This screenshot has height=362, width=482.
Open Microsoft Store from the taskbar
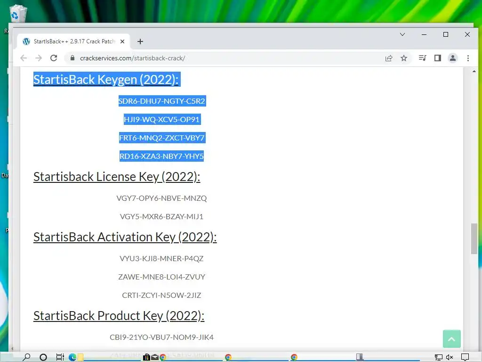pyautogui.click(x=147, y=357)
